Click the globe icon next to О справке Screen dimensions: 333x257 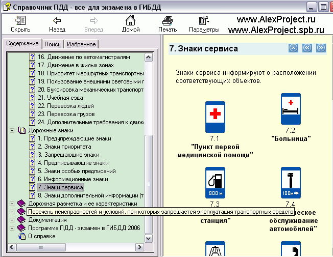(x=22, y=236)
